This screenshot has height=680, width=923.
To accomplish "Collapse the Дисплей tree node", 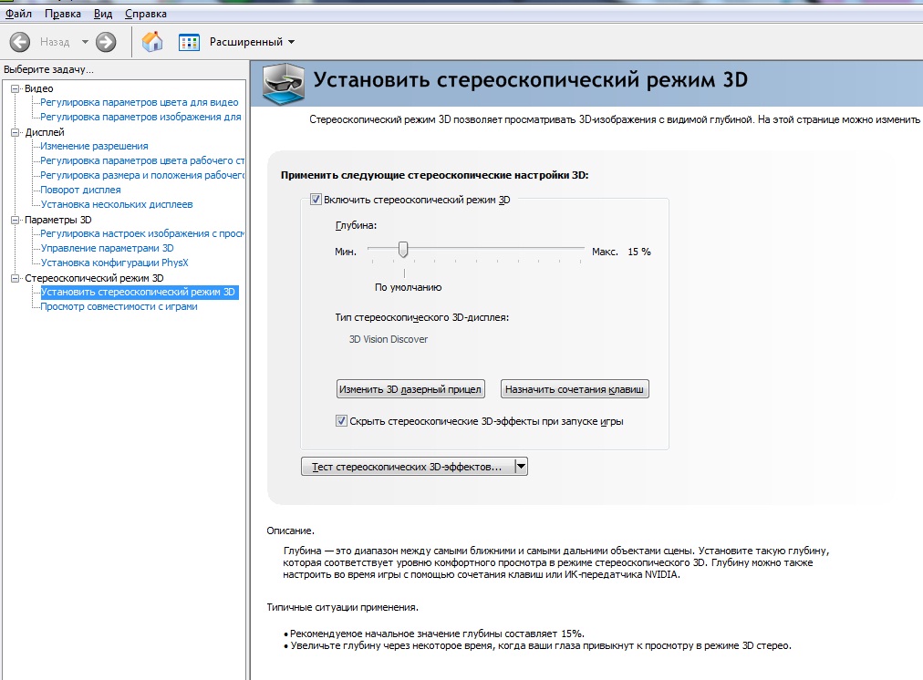I will tap(16, 132).
